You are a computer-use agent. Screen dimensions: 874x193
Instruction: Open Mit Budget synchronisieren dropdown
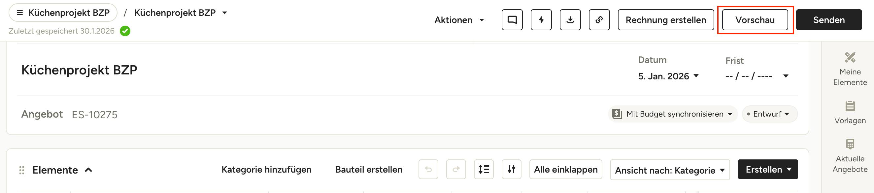click(x=673, y=114)
